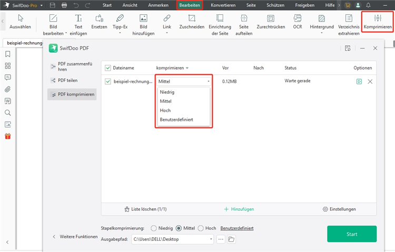Viewport: 395px width, 252px height.
Task: Open the user account icon
Action: [358, 5]
